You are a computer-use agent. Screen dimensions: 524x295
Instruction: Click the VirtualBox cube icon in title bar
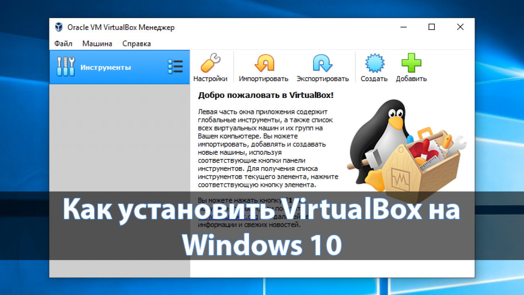(59, 27)
